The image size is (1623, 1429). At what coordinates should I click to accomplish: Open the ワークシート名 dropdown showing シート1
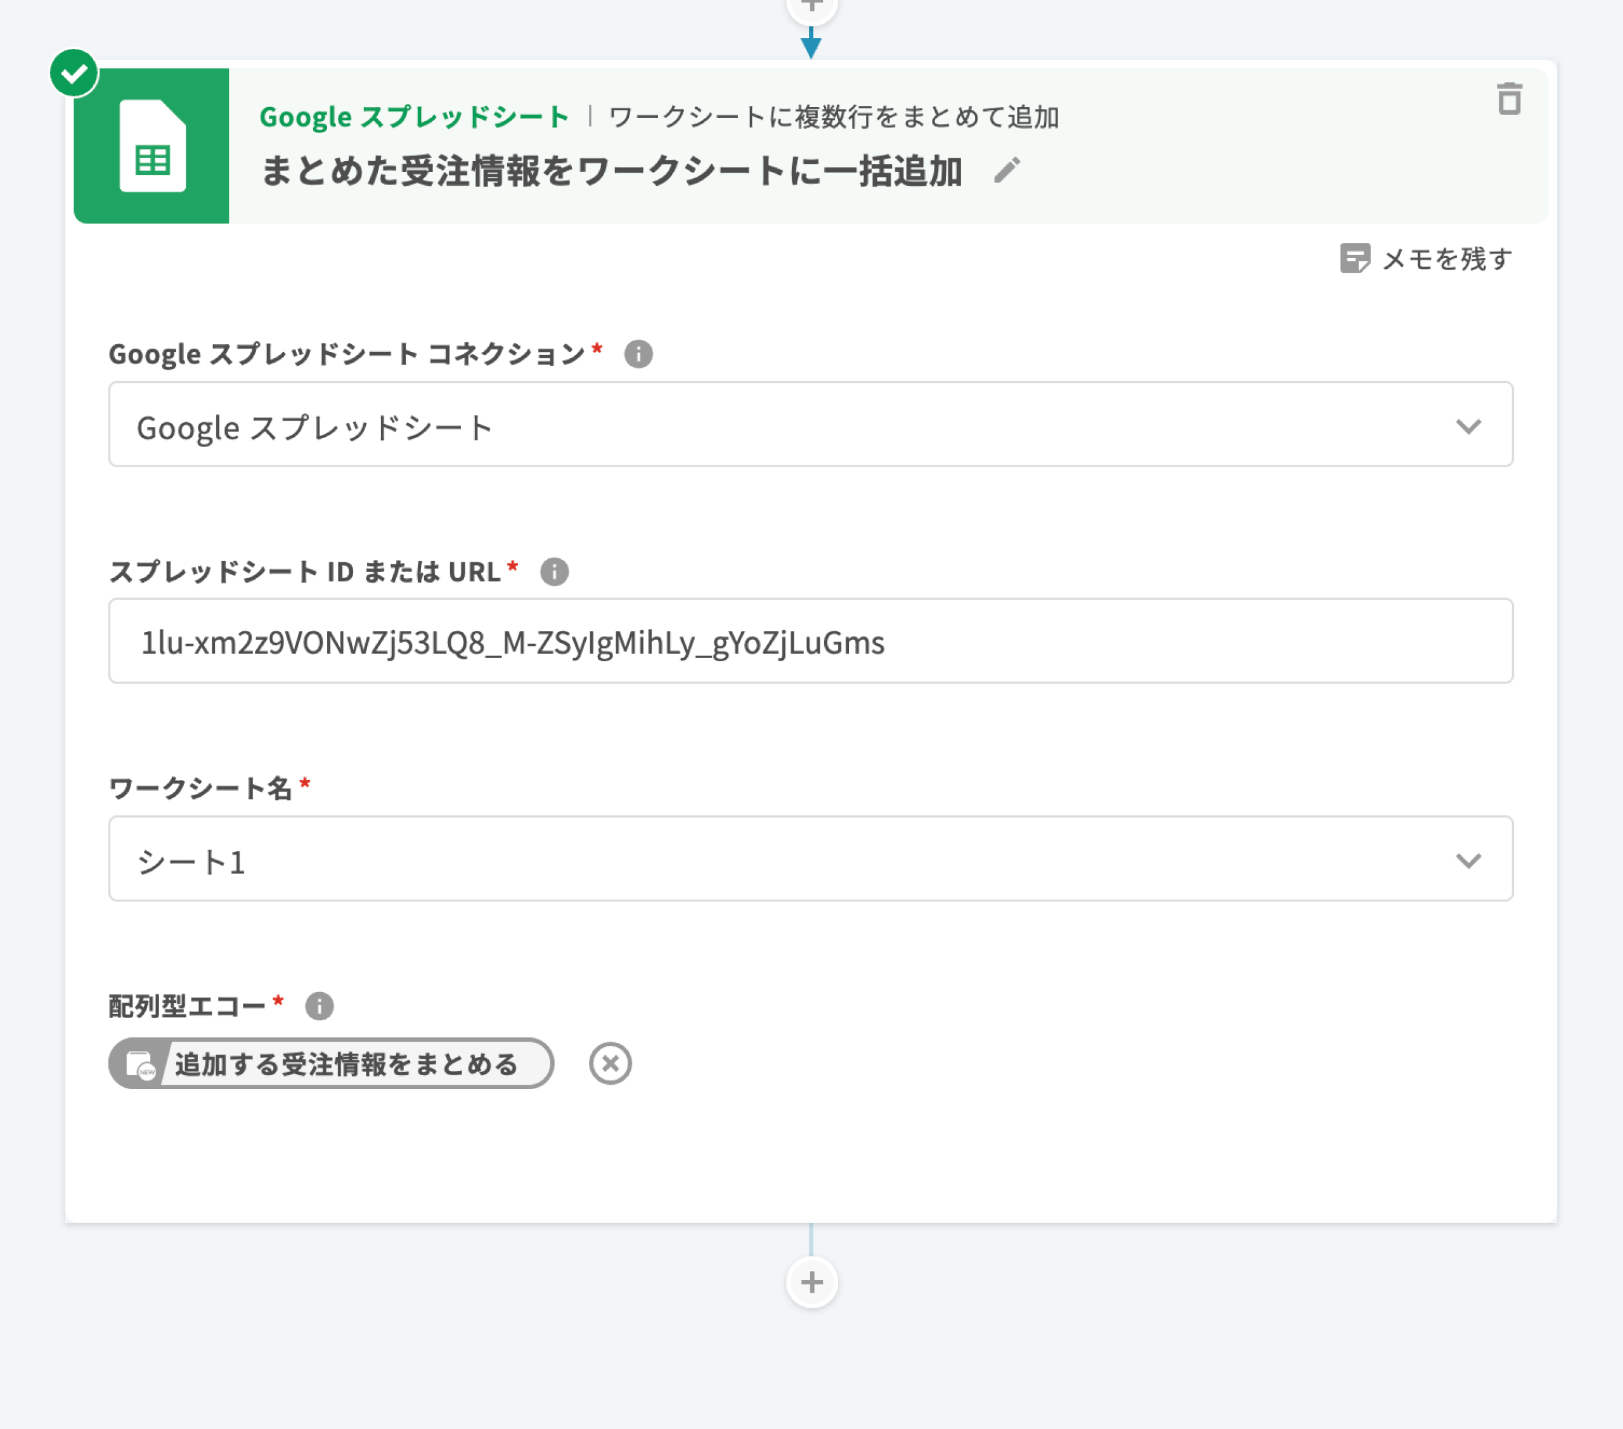(810, 859)
